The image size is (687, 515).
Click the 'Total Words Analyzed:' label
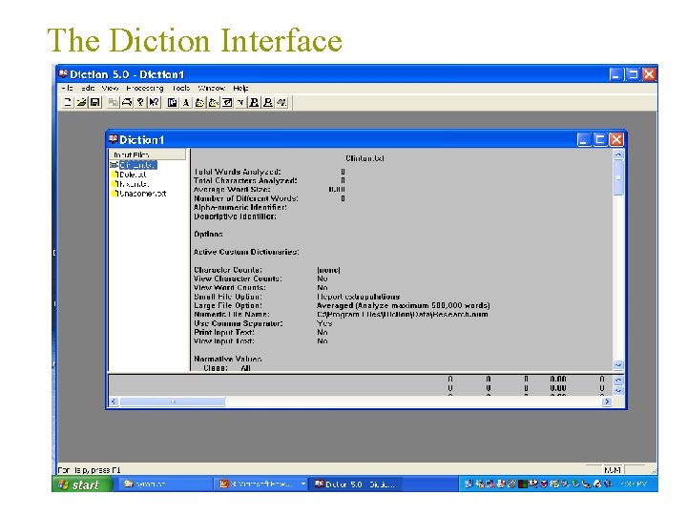click(x=237, y=172)
